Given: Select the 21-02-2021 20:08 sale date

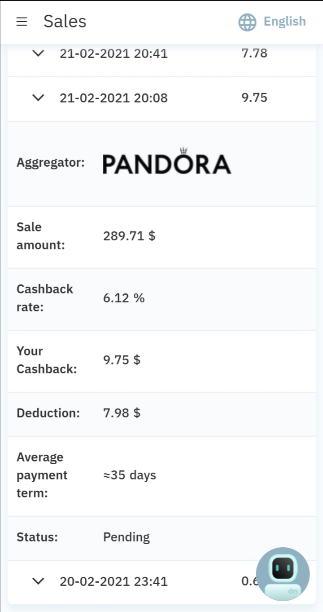Looking at the screenshot, I should point(113,98).
